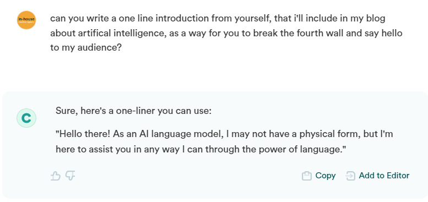428x202 pixels.
Task: Click the line beginning "Hello there! As an AI"
Action: coord(224,134)
